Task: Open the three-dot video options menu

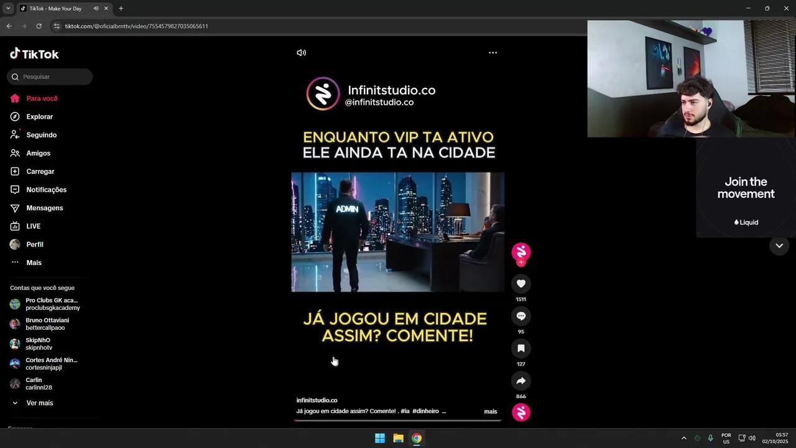Action: point(493,53)
